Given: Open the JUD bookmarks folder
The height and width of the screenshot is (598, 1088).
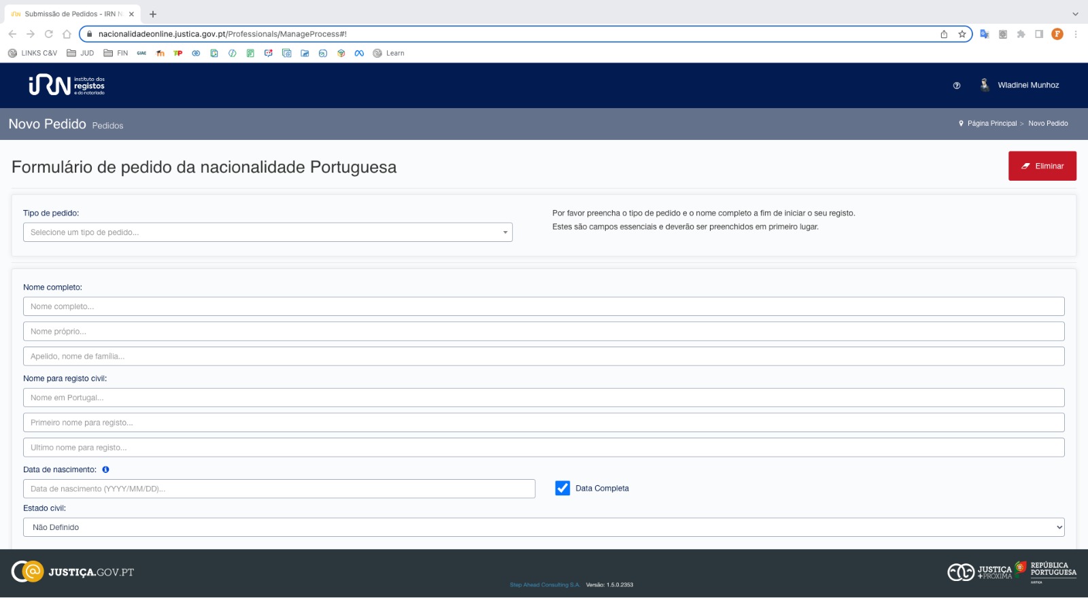Looking at the screenshot, I should tap(80, 53).
